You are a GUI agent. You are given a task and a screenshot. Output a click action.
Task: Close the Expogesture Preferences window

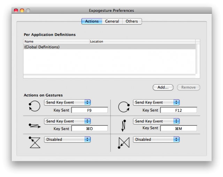coord(16,10)
